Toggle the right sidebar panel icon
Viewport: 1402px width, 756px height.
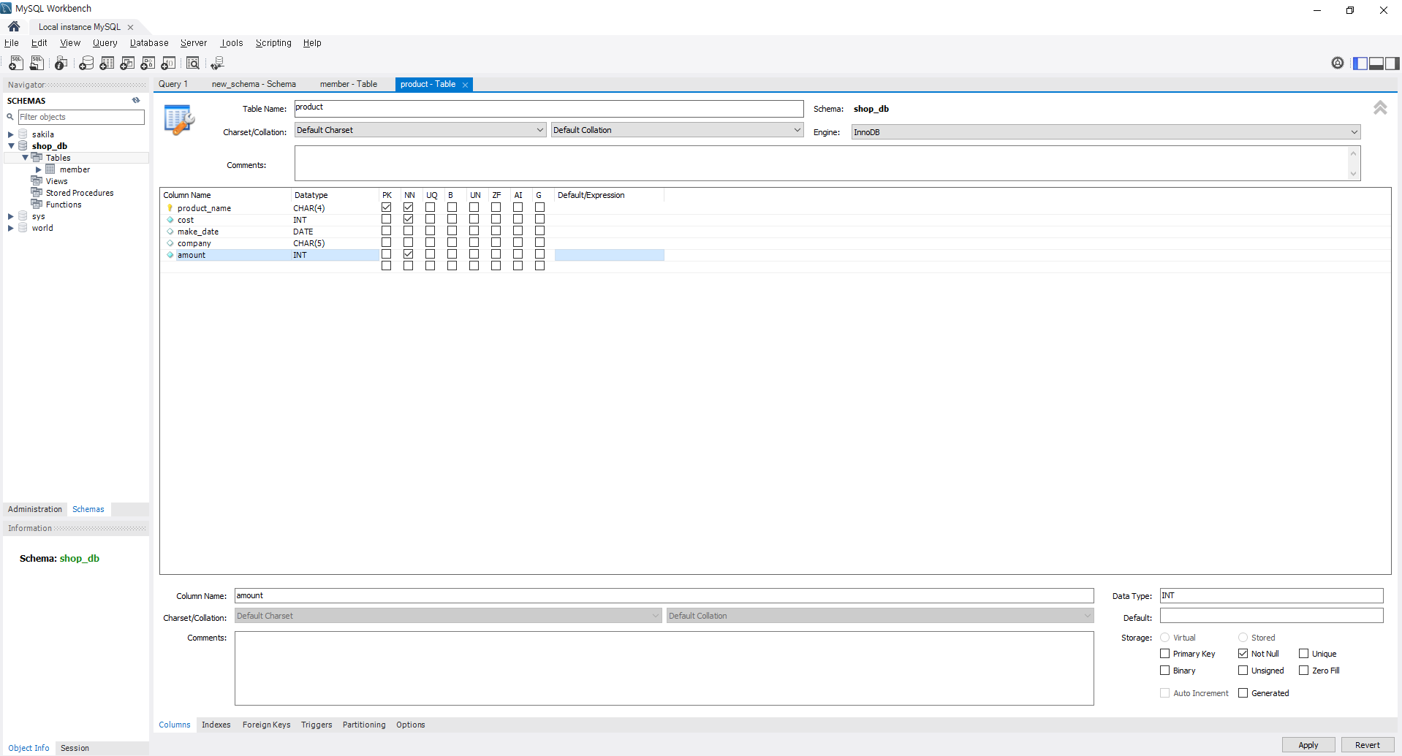tap(1392, 64)
